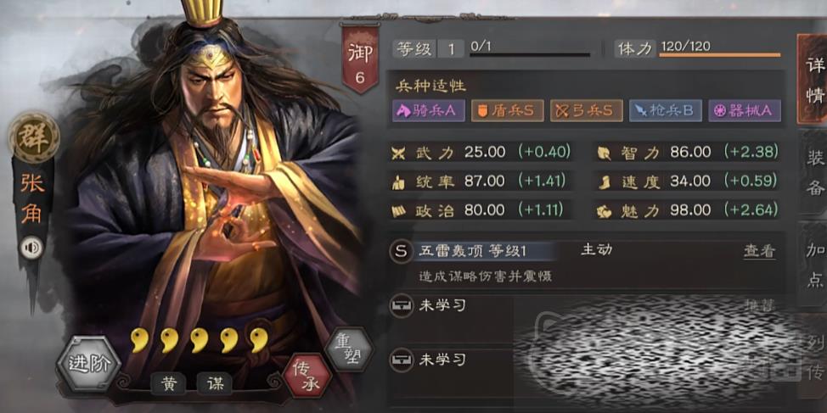Select the S-rank skill icon 五雷轰顶
The height and width of the screenshot is (413, 827).
point(401,252)
